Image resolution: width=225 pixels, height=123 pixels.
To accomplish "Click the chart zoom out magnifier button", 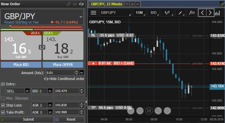I will (140, 111).
